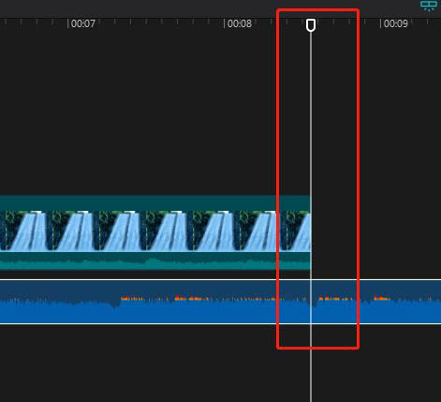Click the teal audio waveform strip under the video clip

[155, 261]
